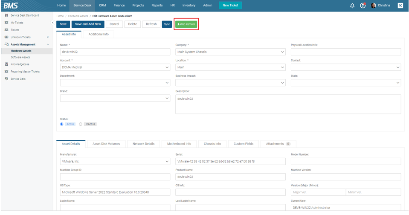Switch to the Additional Info tab

(99, 34)
